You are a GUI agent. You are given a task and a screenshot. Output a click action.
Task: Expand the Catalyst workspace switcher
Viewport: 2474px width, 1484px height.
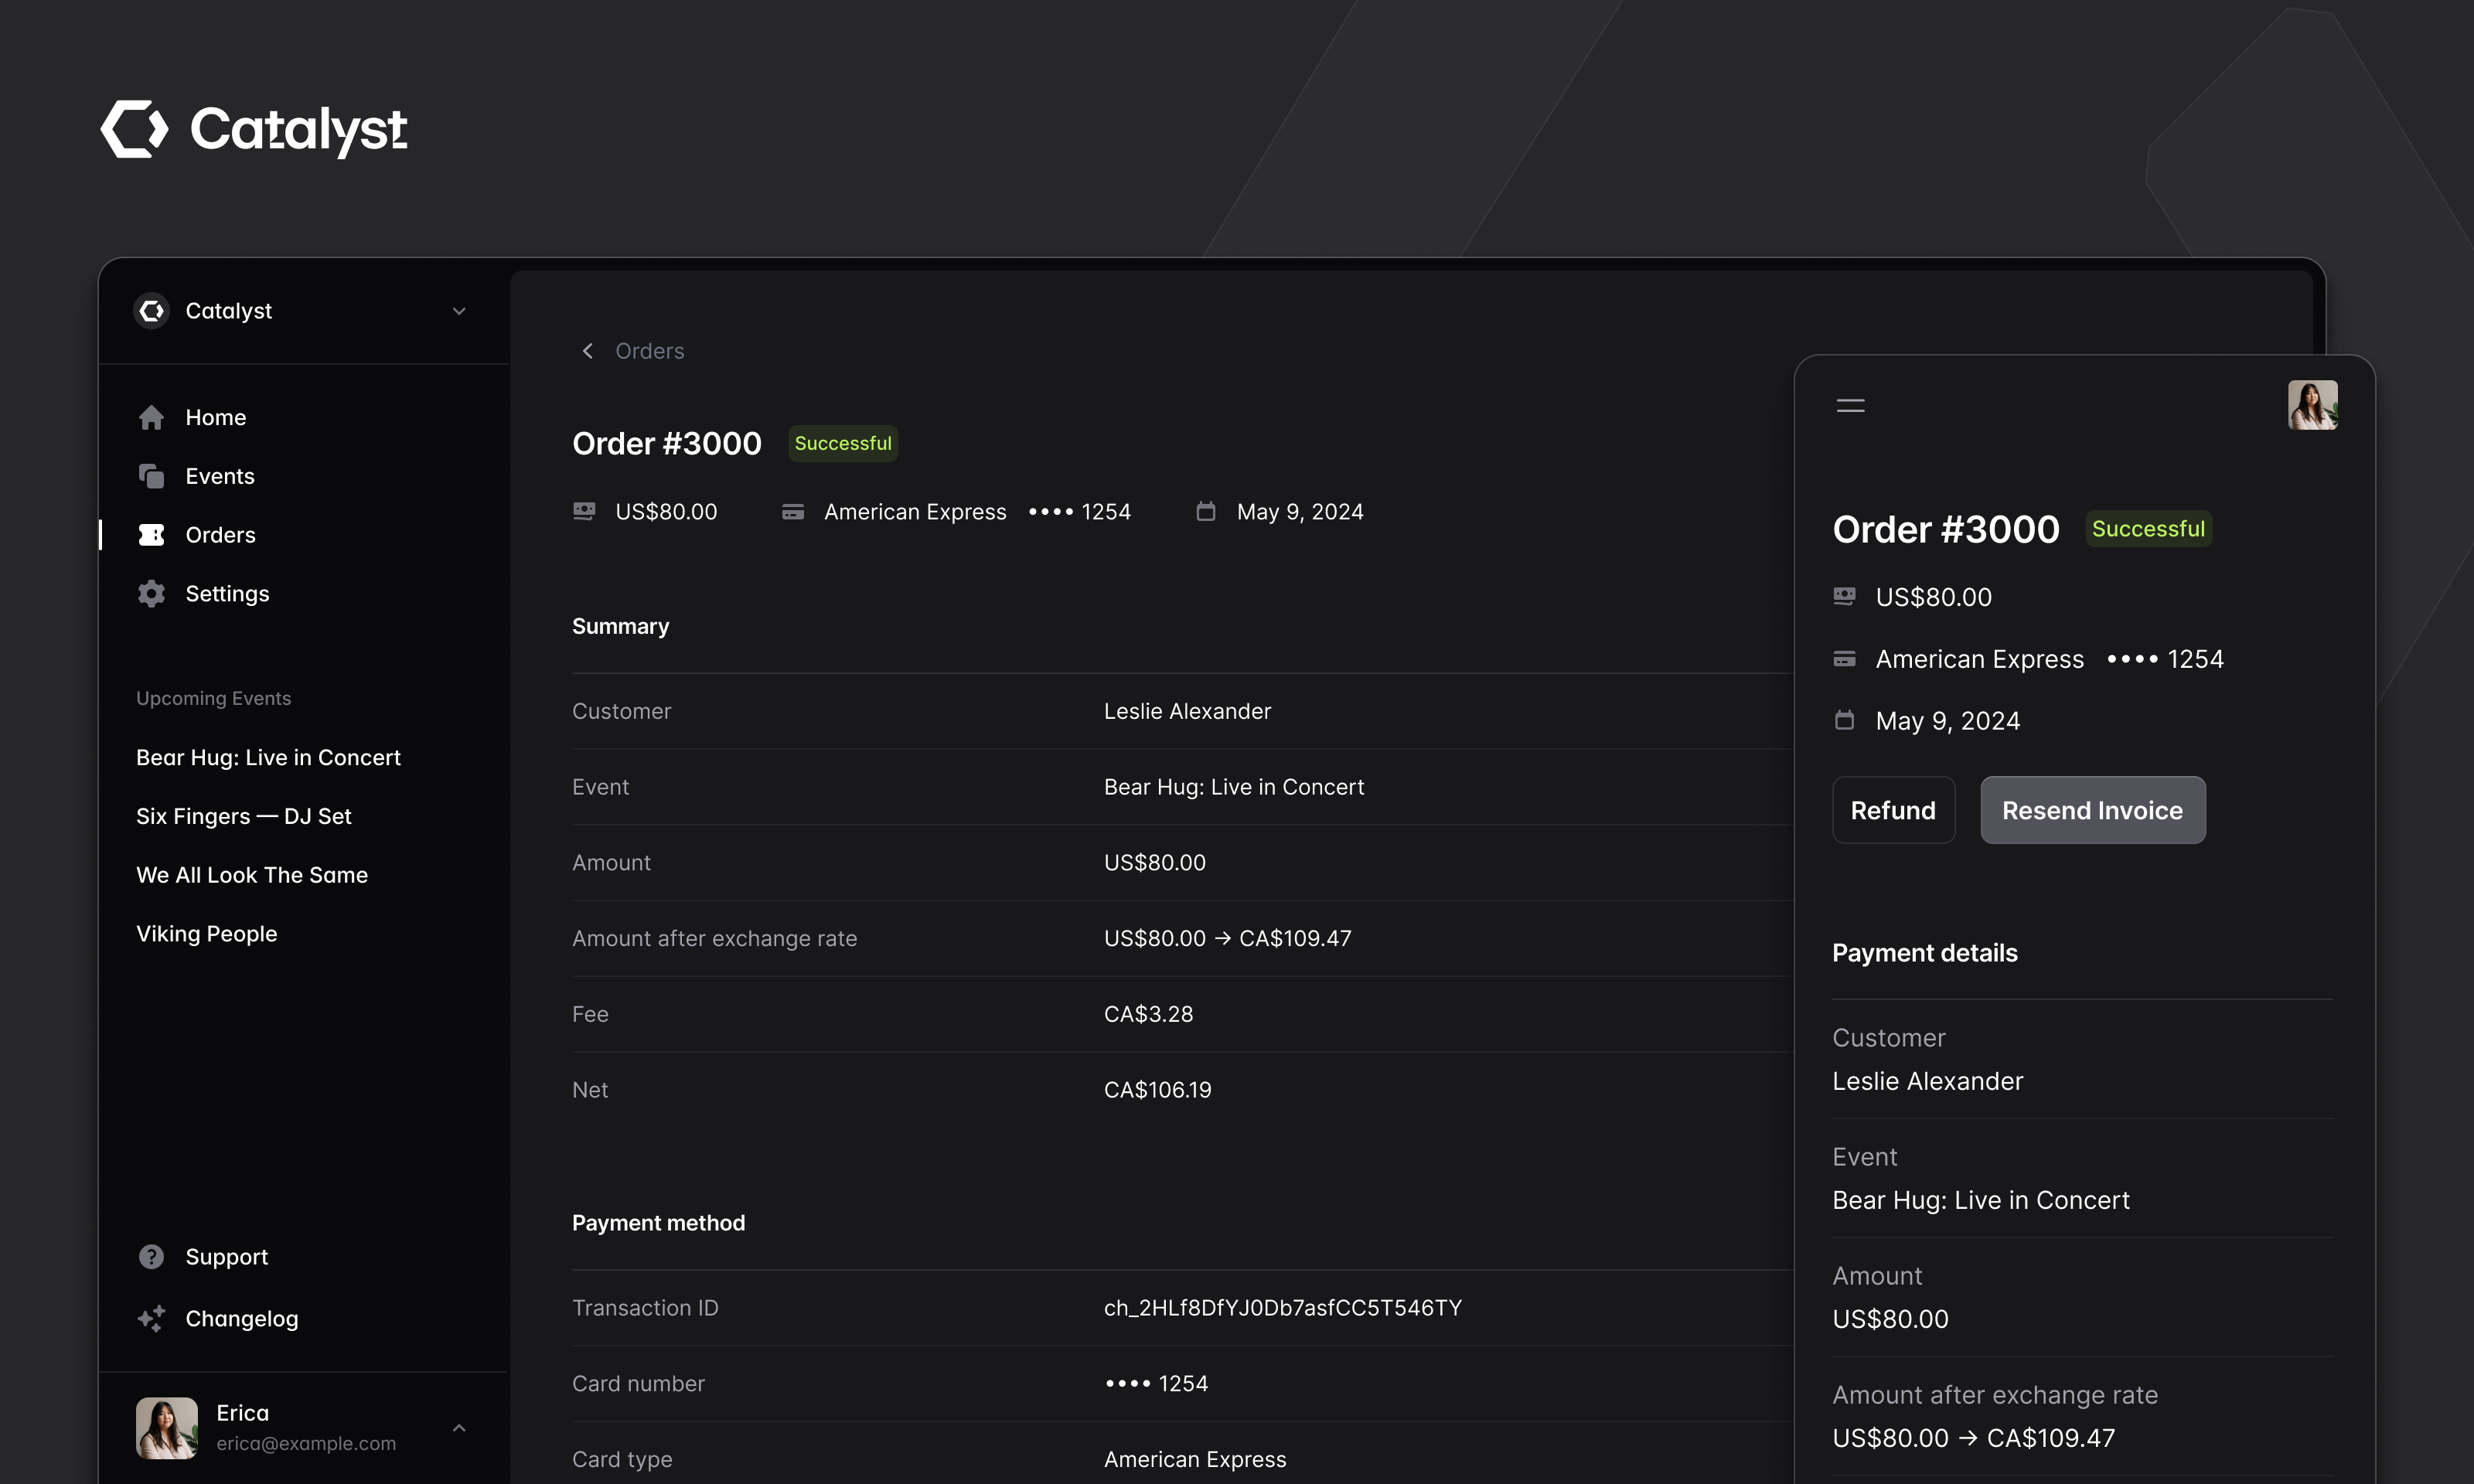tap(459, 311)
